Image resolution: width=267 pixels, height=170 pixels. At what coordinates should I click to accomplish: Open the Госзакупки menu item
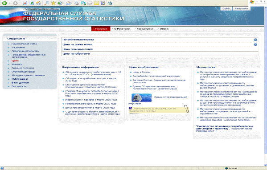(144, 29)
